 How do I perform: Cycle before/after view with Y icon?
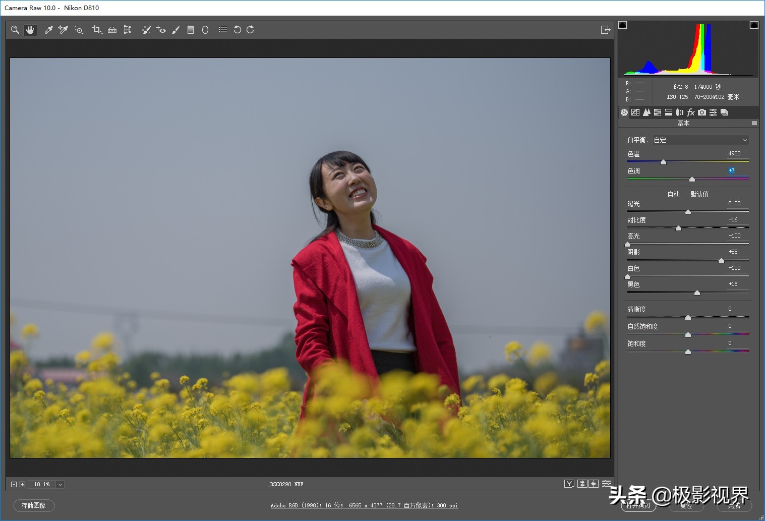[x=569, y=484]
